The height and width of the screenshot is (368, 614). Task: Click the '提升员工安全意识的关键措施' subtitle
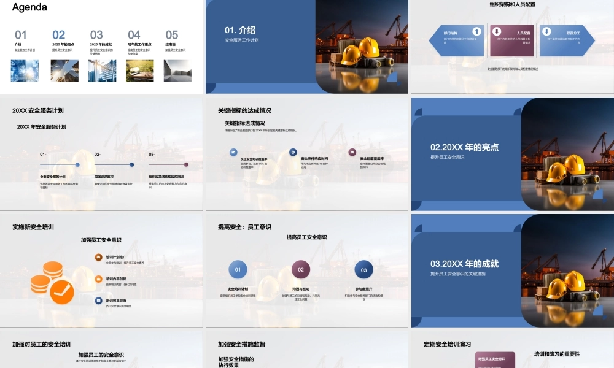458,274
